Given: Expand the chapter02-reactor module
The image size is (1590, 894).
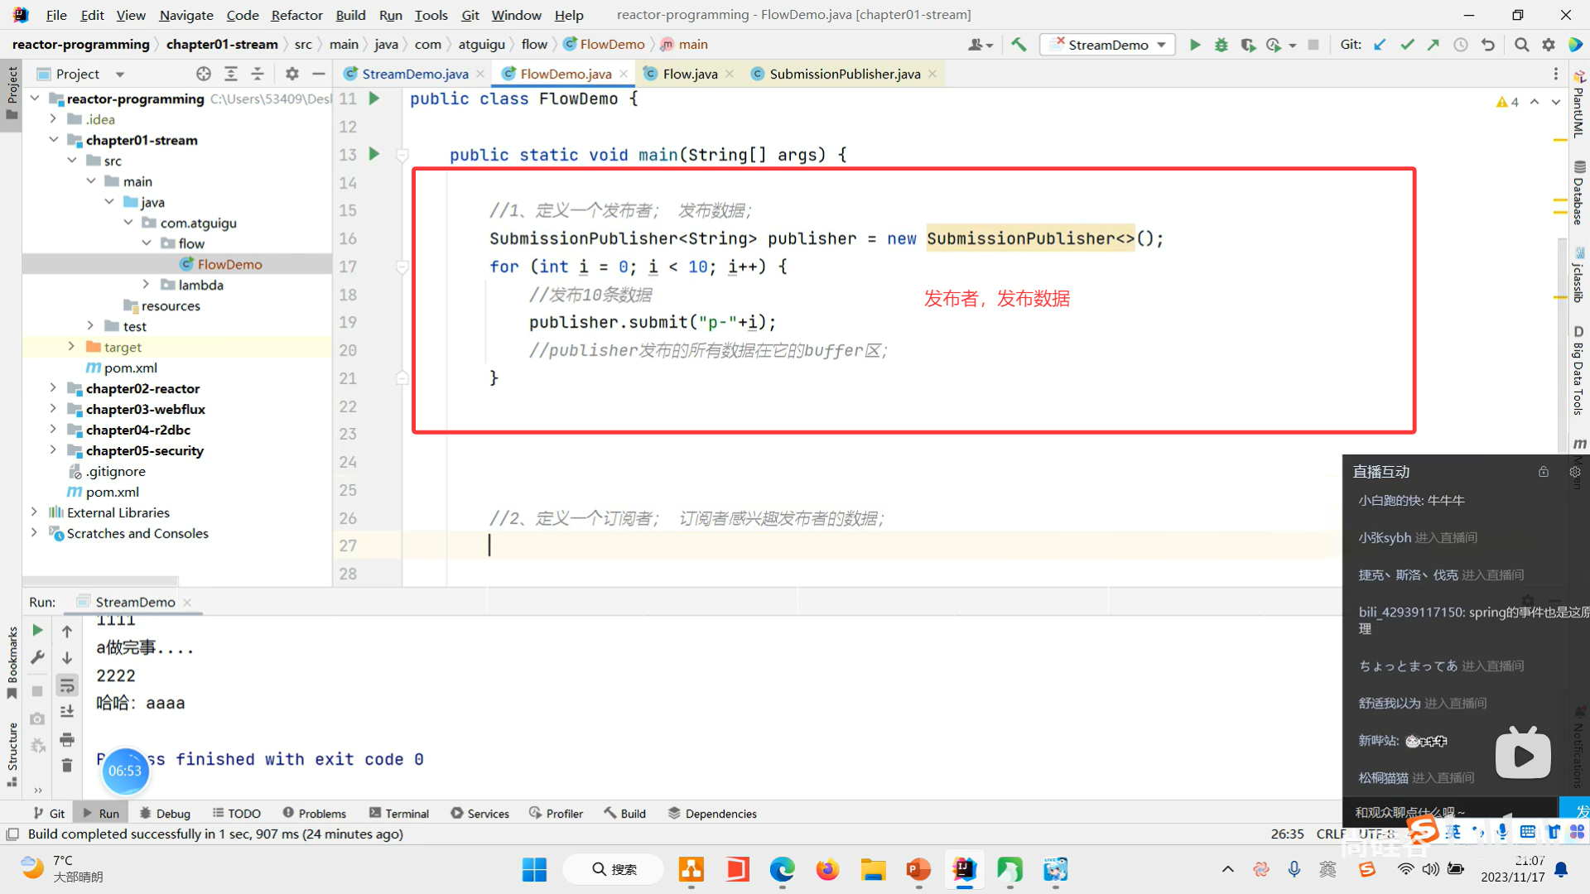Looking at the screenshot, I should (x=53, y=388).
